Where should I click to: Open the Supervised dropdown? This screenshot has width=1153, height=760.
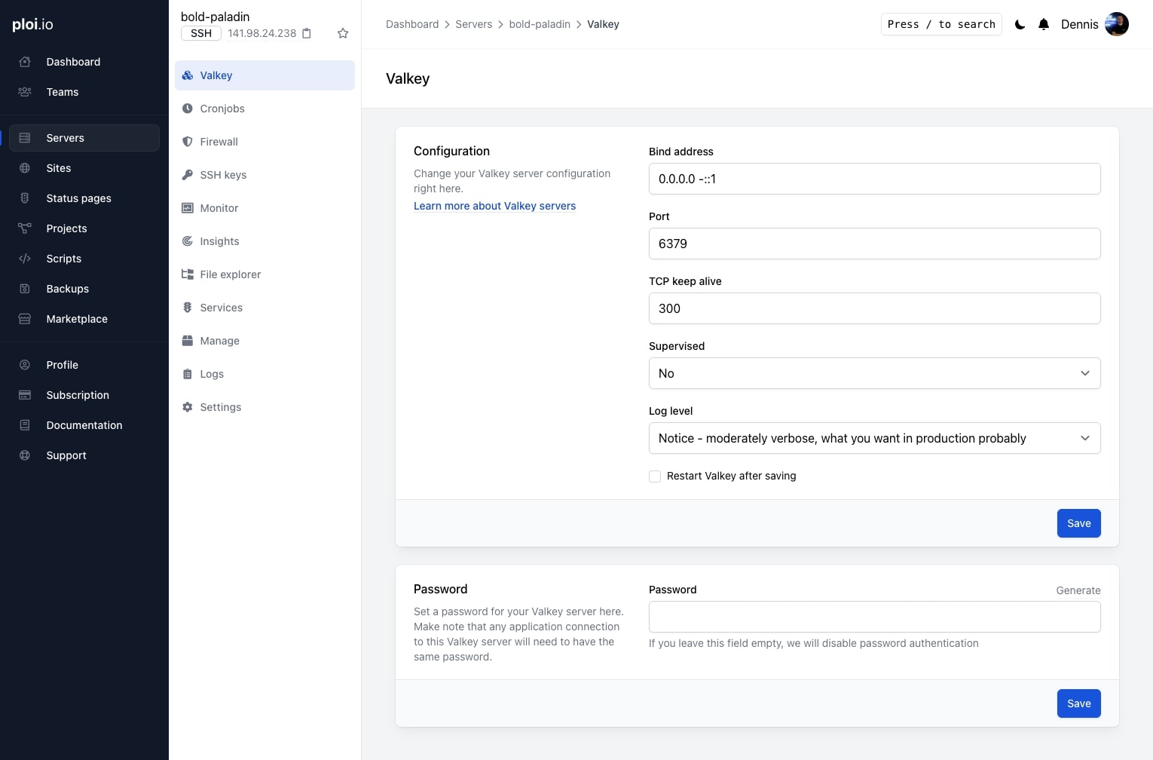[874, 373]
